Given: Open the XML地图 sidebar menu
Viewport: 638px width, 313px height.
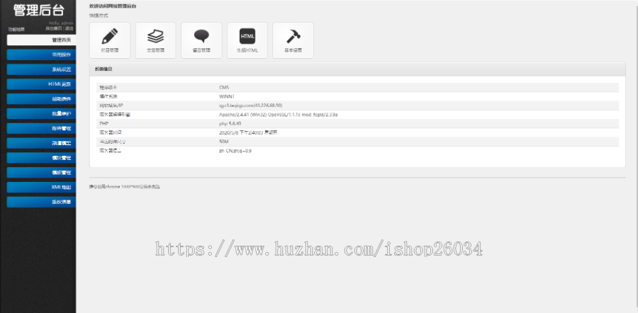Looking at the screenshot, I should (42, 188).
